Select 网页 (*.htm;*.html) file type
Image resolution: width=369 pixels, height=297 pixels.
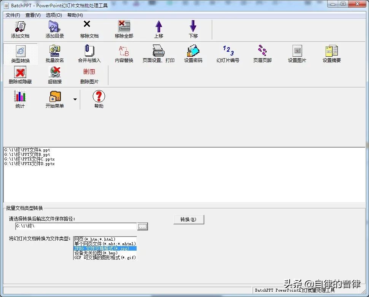[105, 239]
